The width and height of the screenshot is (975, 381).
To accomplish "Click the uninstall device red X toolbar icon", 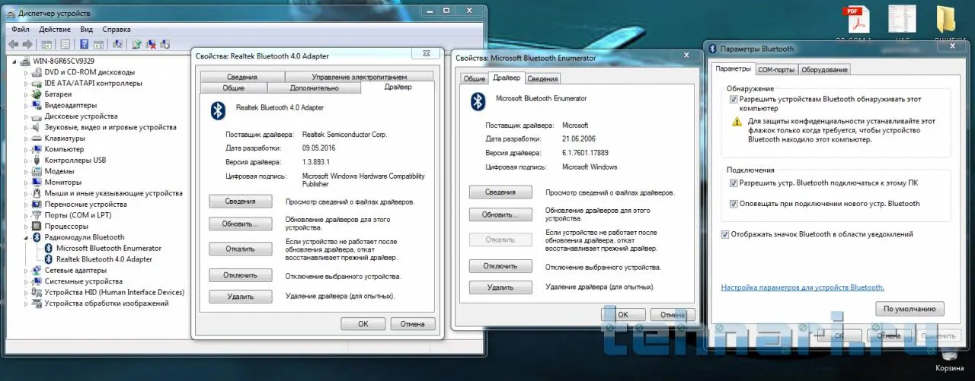I will tap(151, 44).
